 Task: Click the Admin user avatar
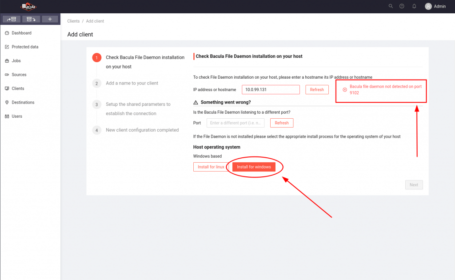(x=428, y=6)
